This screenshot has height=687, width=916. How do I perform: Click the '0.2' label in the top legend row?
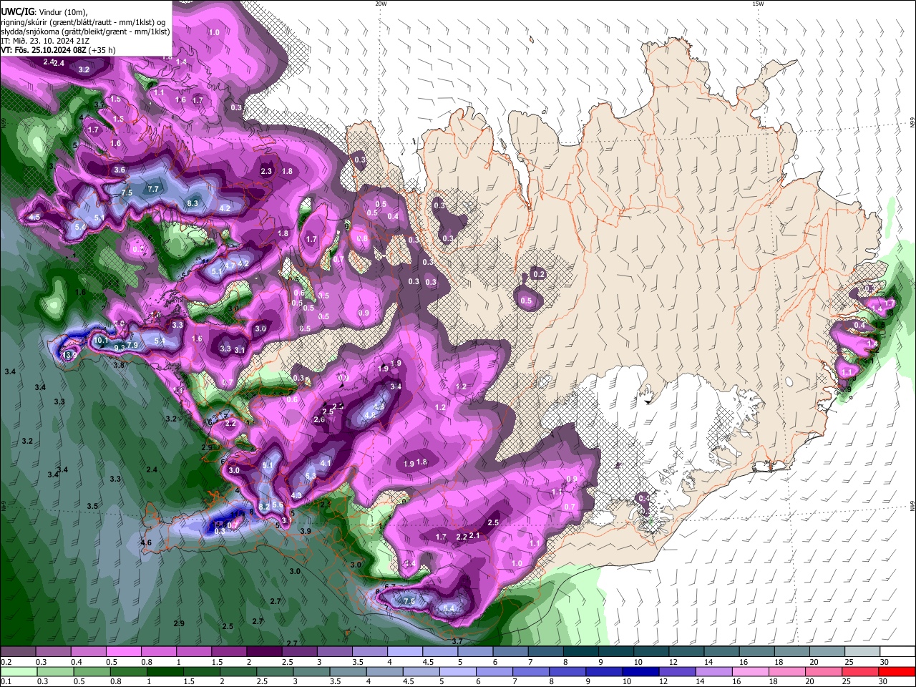(6, 662)
